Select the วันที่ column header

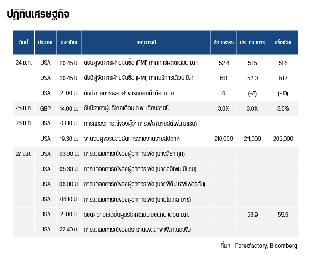[23, 43]
